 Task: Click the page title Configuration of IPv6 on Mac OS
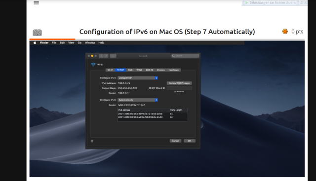point(167,32)
